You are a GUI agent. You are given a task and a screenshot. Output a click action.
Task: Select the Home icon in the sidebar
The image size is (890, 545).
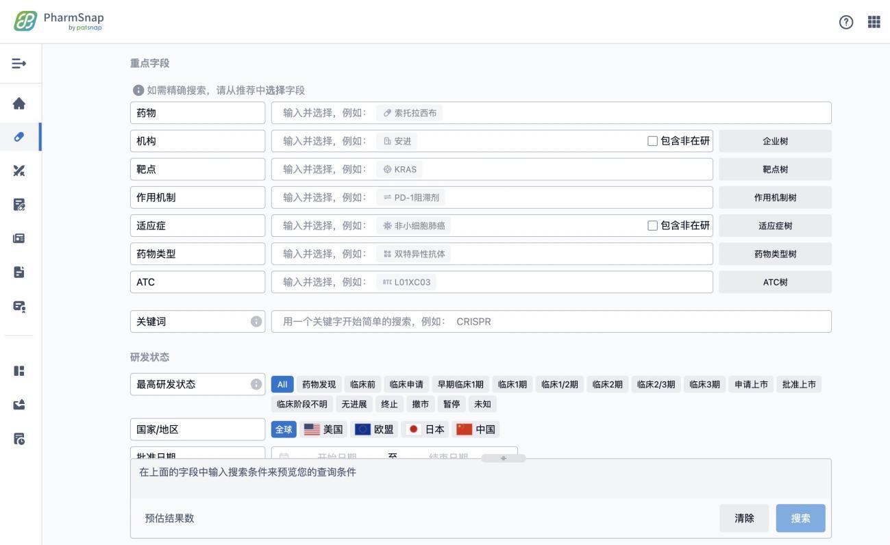coord(20,103)
